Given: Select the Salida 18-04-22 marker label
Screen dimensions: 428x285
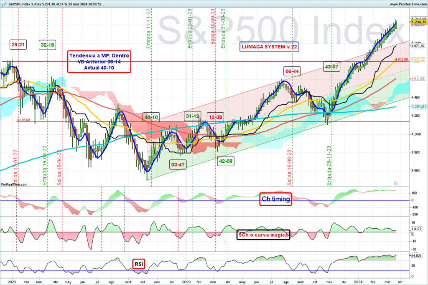Looking at the screenshot, I should 59,167.
